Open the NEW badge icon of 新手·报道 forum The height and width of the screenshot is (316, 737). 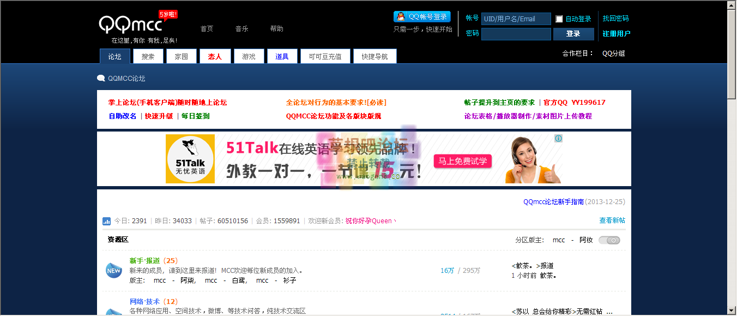pyautogui.click(x=113, y=270)
